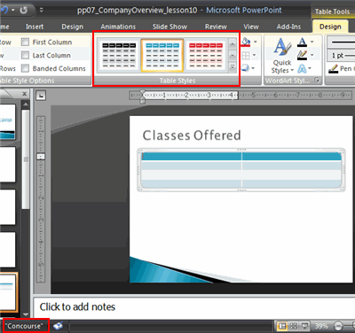Image resolution: width=355 pixels, height=333 pixels.
Task: Click the Text Outline pencil icon
Action: [x=302, y=55]
